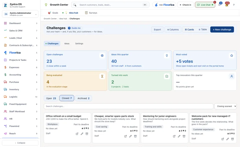
Task: Open the Being evaluated stat card
Action: tap(75, 81)
